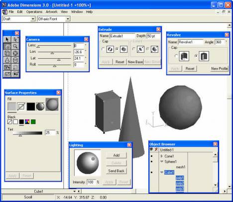
Task: Click the Lighting Intensity input field
Action: tap(91, 182)
